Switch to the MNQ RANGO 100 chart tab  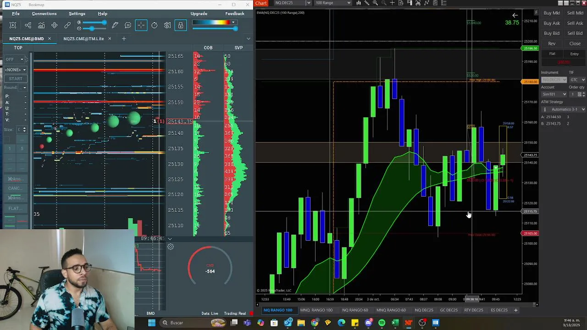pyautogui.click(x=316, y=310)
